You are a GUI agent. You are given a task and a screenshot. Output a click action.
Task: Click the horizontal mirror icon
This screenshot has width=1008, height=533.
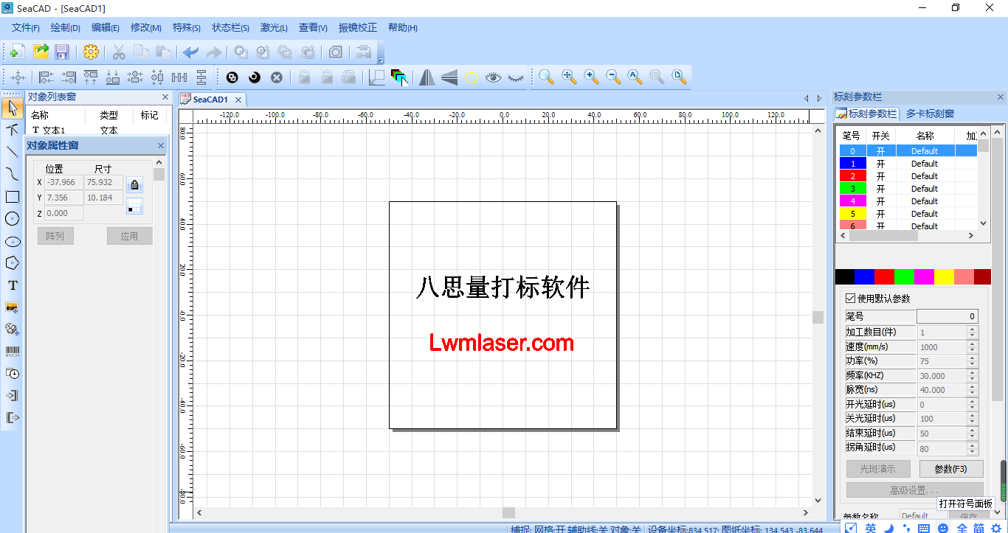coord(427,77)
